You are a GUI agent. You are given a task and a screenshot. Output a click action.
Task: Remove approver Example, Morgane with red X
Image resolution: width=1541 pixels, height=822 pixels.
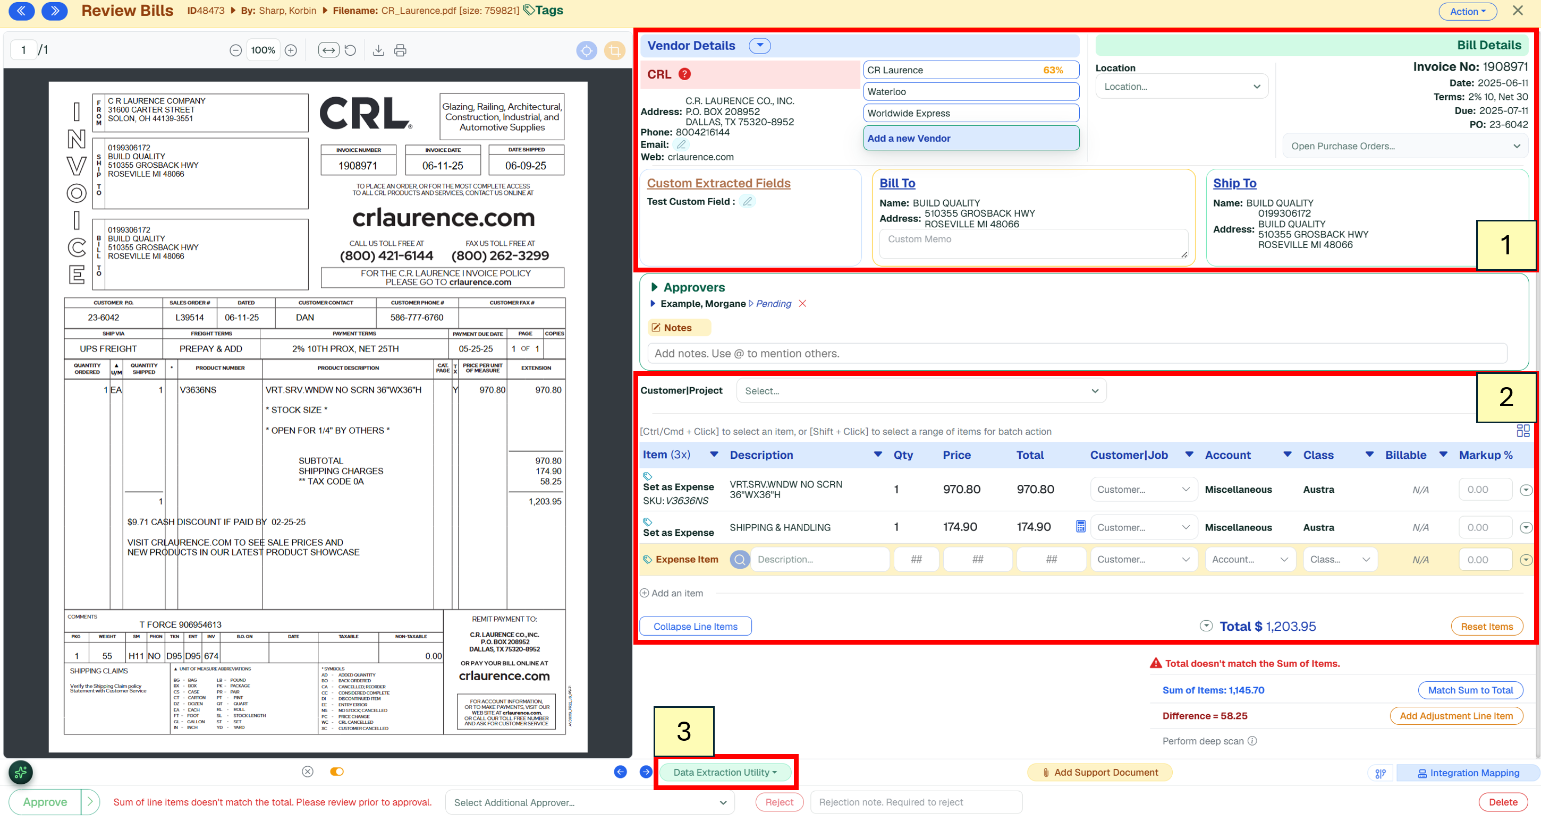(803, 304)
